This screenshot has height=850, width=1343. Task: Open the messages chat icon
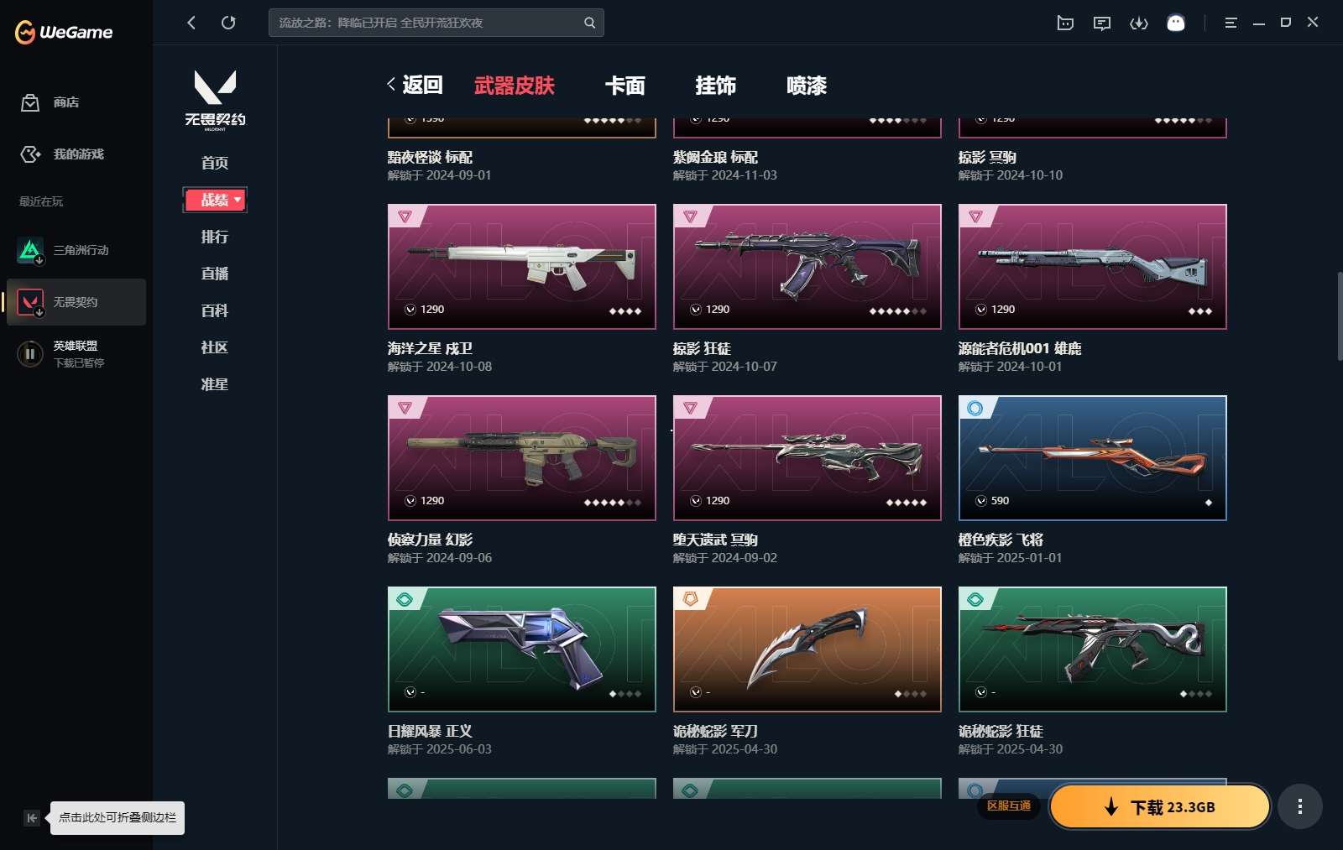pyautogui.click(x=1102, y=23)
